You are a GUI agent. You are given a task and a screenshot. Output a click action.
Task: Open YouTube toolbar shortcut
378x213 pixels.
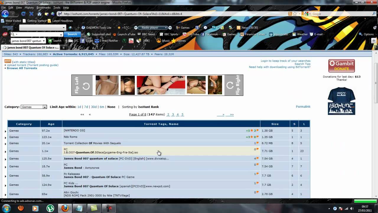click(191, 34)
